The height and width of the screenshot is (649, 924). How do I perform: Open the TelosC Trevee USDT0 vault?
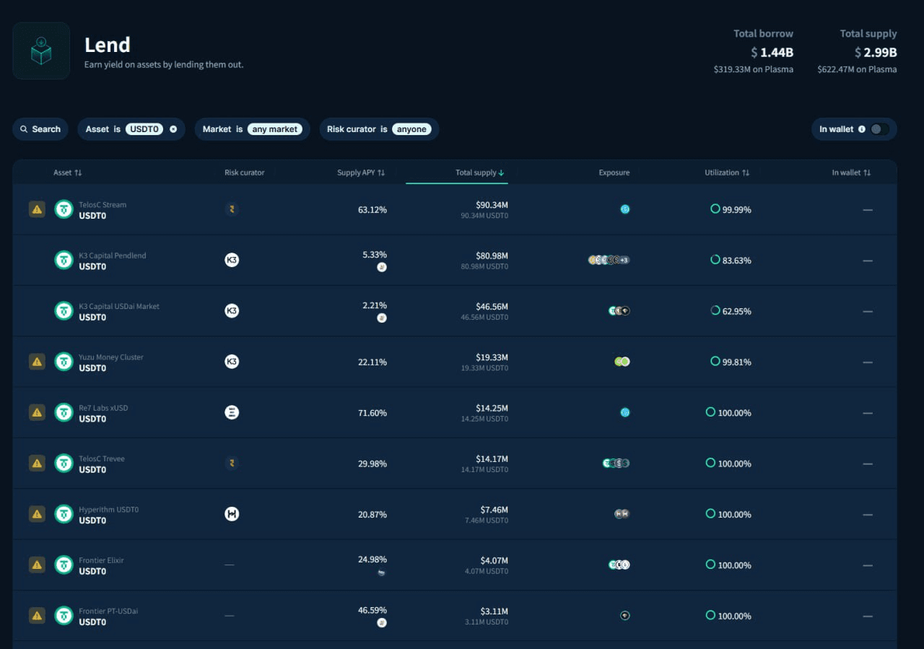click(x=102, y=463)
